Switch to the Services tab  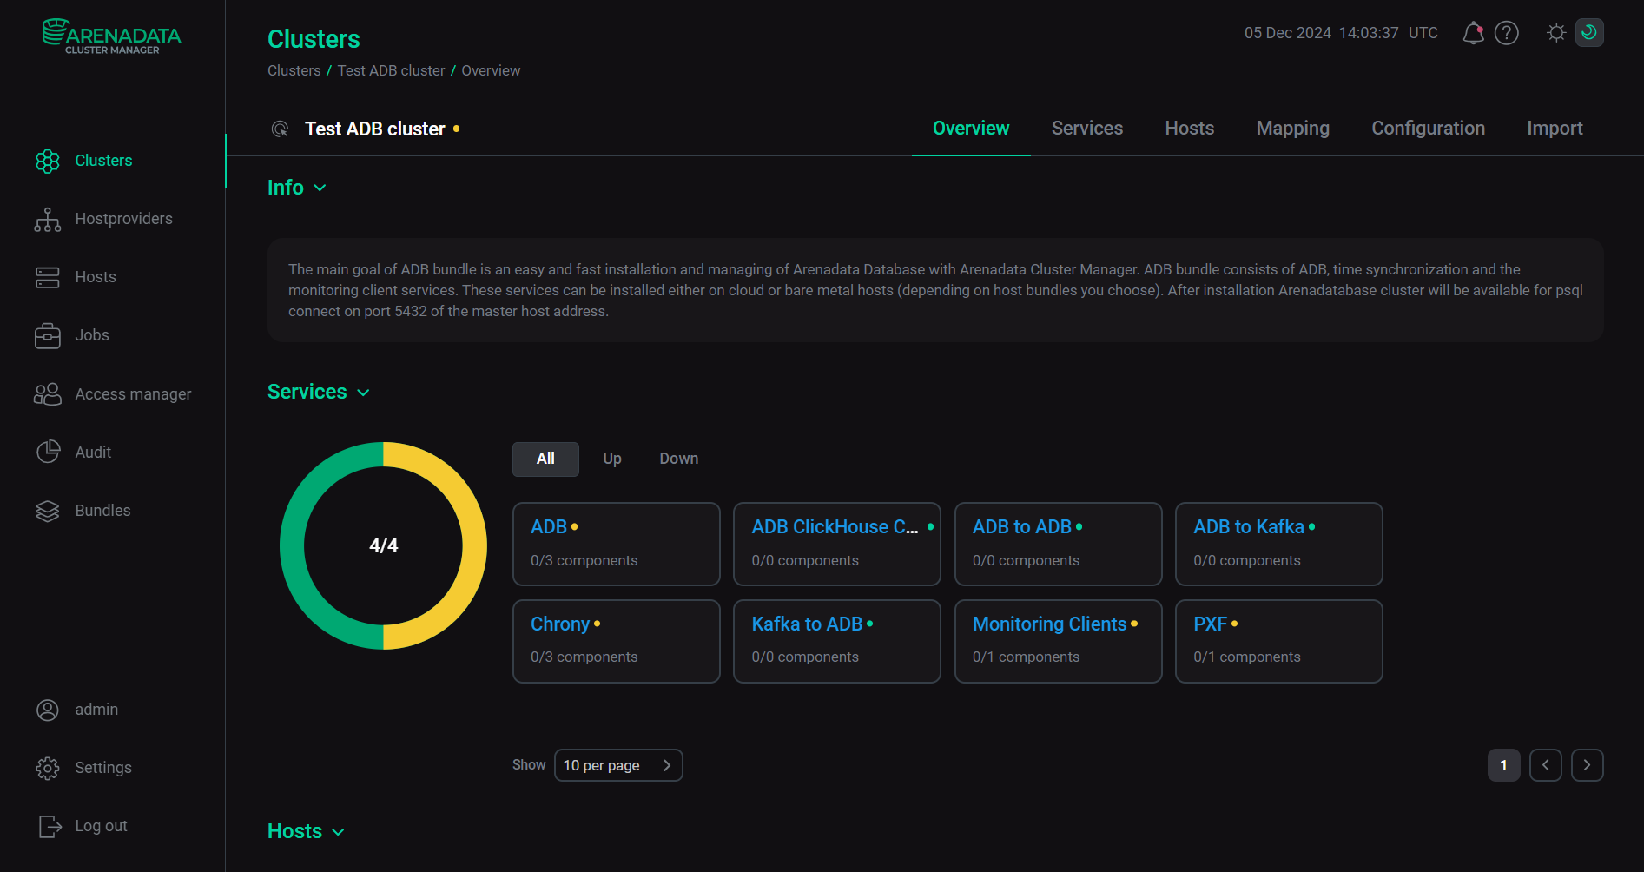[1087, 129]
